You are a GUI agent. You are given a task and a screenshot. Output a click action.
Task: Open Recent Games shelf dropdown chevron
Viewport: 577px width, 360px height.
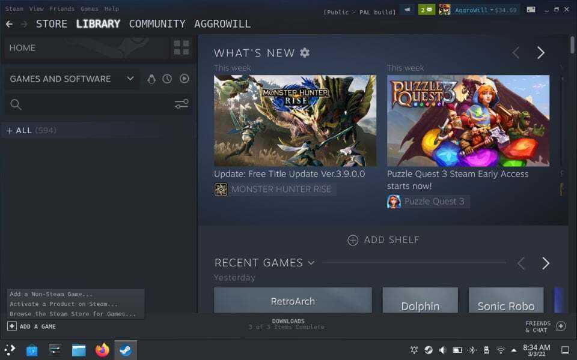click(x=311, y=263)
